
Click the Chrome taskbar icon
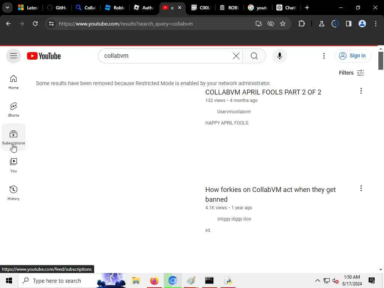click(x=172, y=280)
